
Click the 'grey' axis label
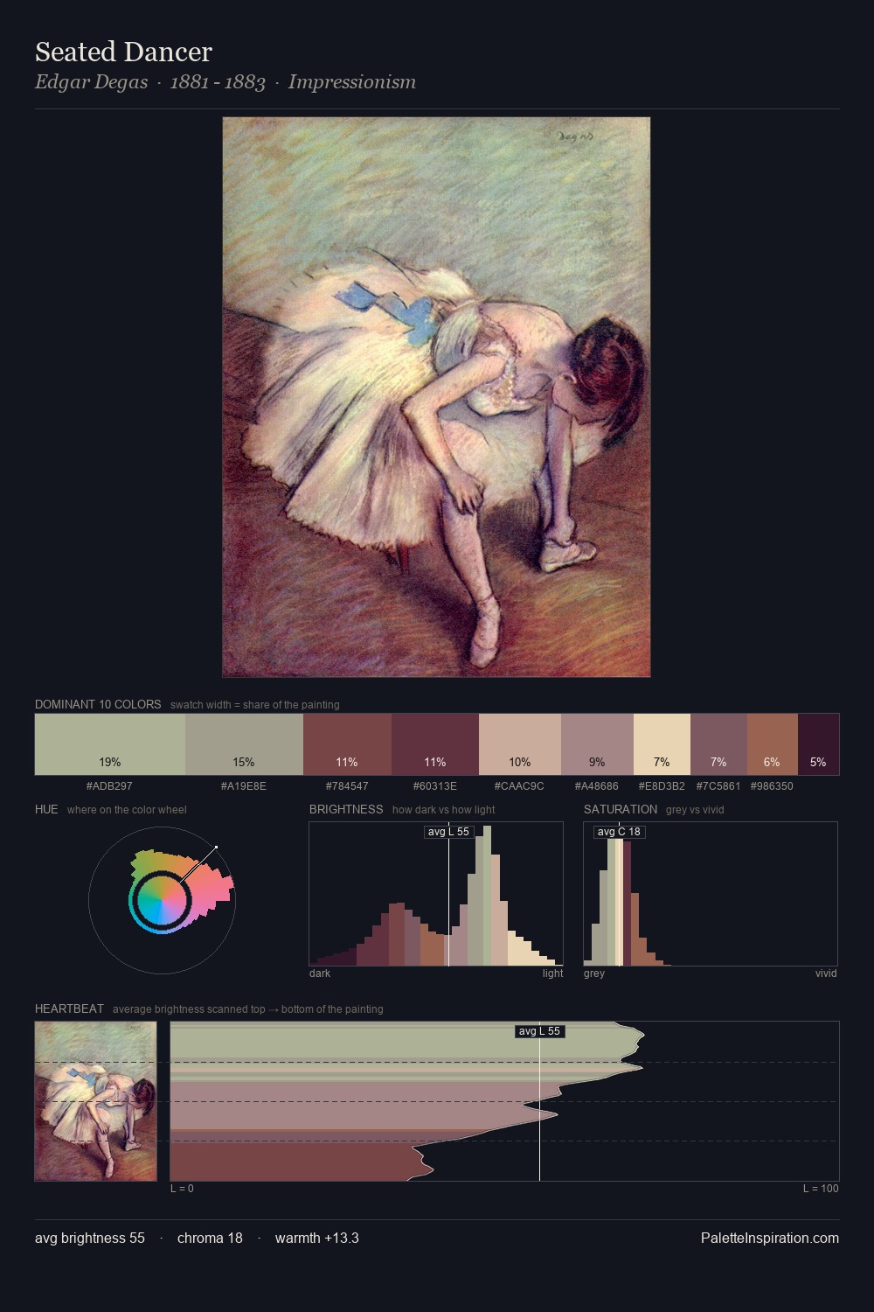point(594,974)
